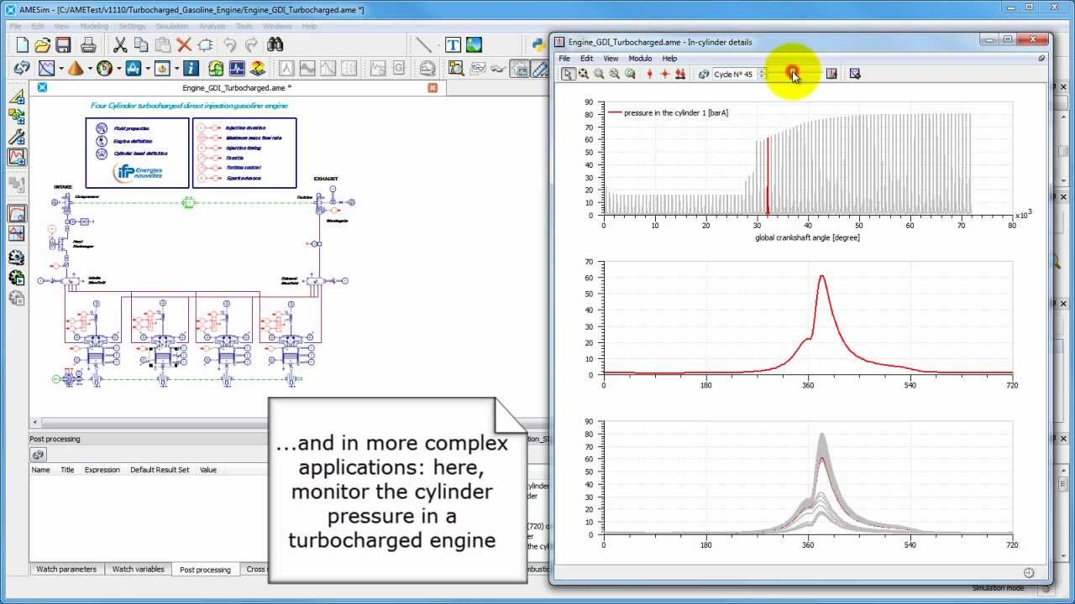Print the sketch with the printer icon
1075x604 pixels.
(x=88, y=45)
